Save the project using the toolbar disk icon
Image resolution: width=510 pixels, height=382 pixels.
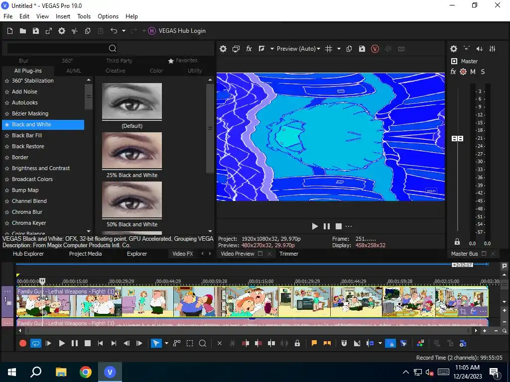[36, 31]
